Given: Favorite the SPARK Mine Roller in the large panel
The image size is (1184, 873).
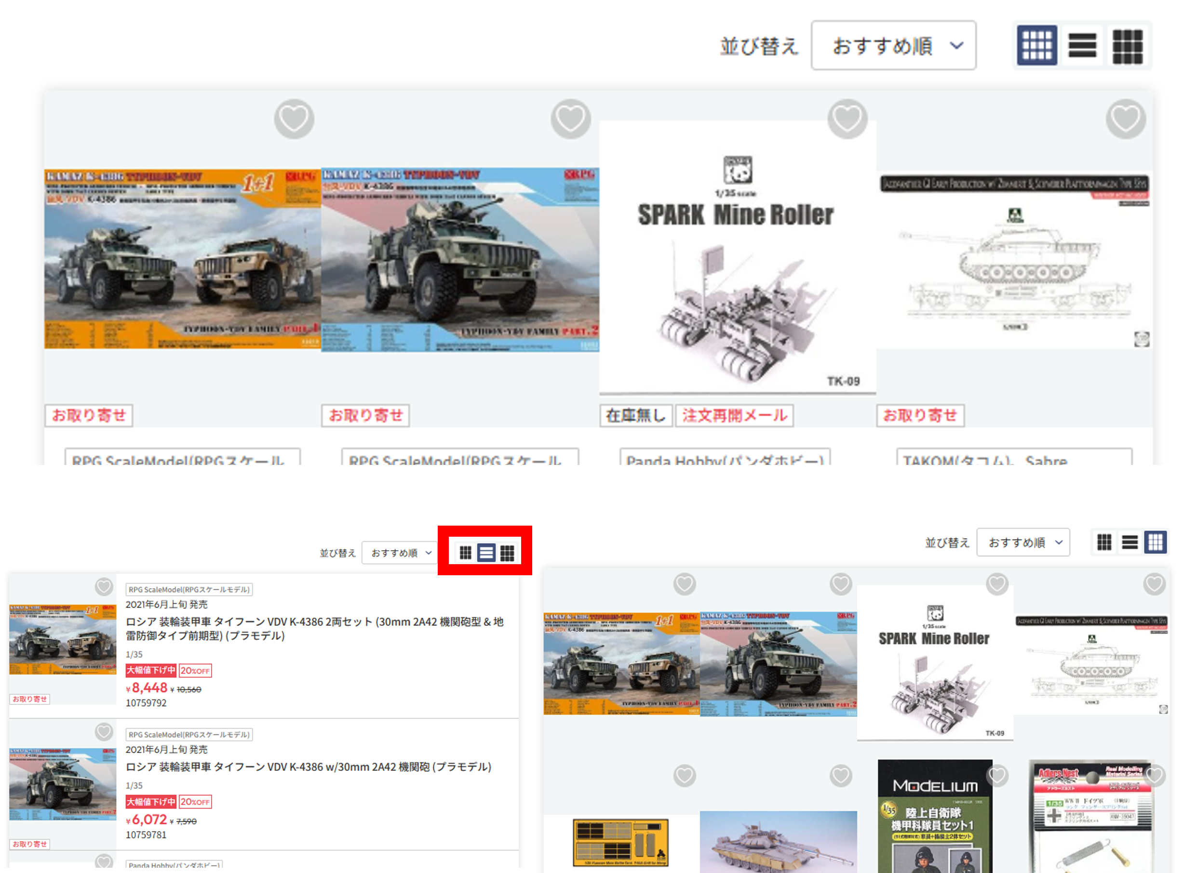Looking at the screenshot, I should point(848,119).
